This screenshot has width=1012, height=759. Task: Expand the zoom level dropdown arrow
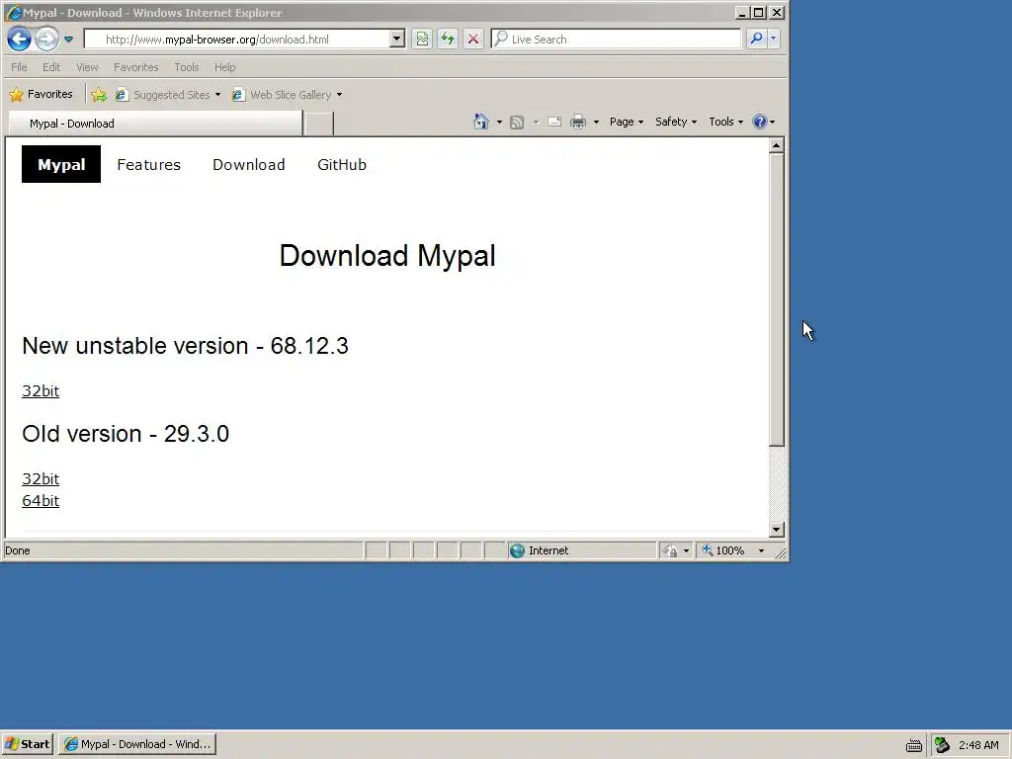coord(761,550)
